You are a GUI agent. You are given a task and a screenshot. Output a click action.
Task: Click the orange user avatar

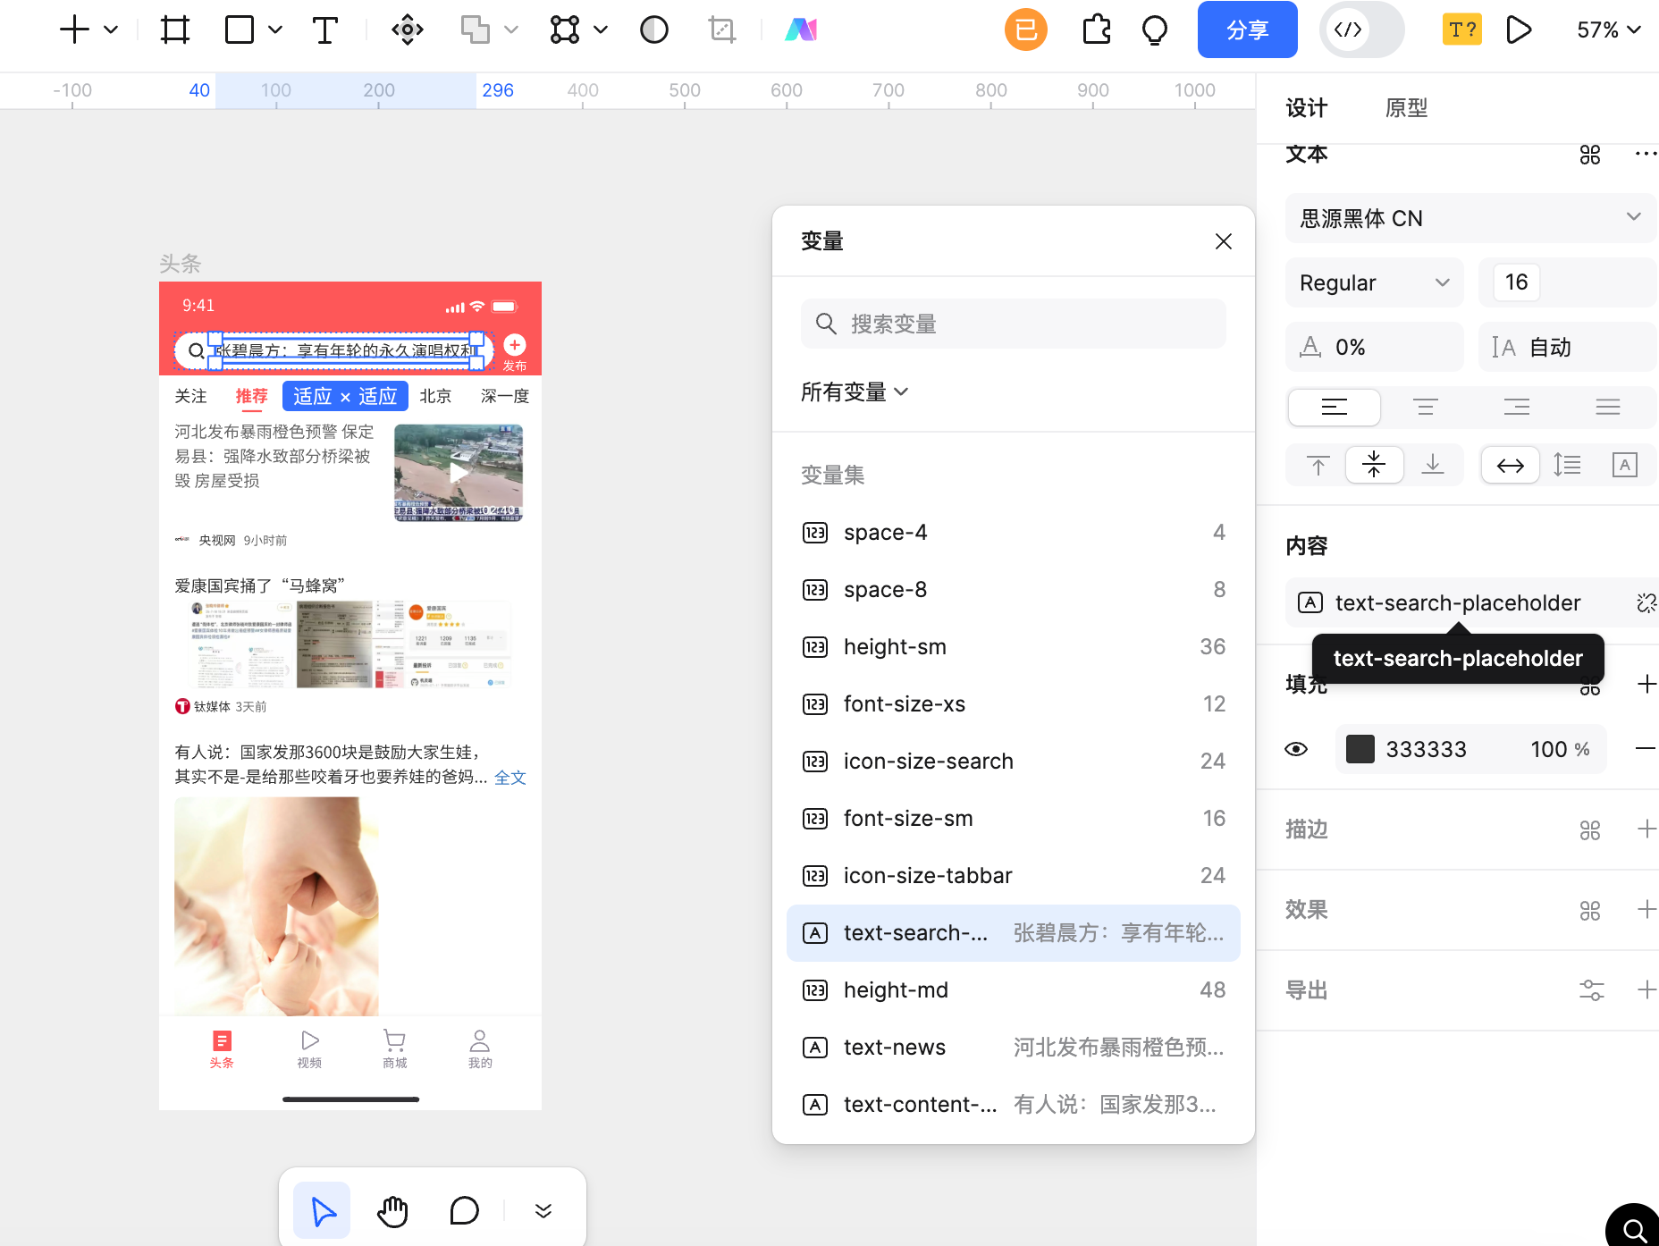pyautogui.click(x=1026, y=29)
